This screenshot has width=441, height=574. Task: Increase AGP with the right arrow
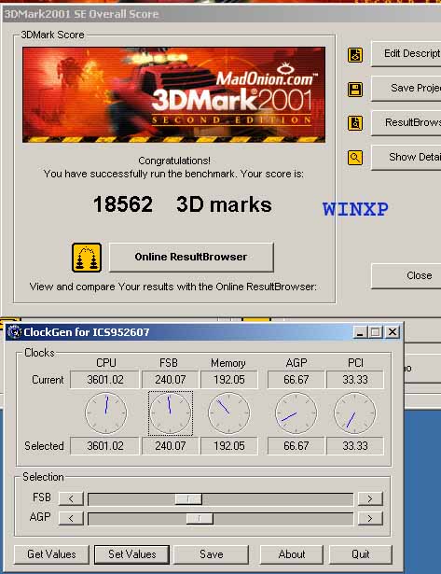[x=370, y=518]
